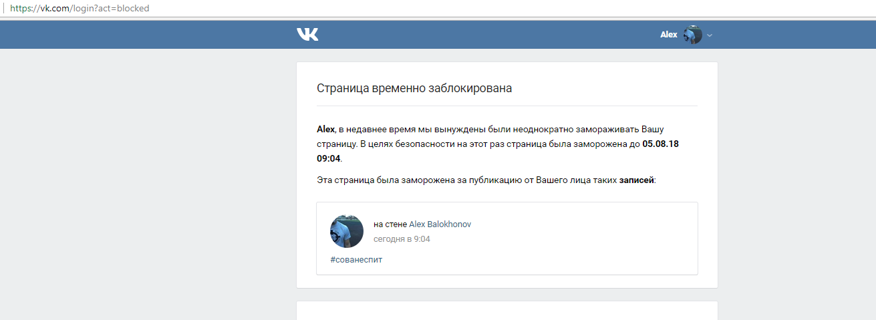
Task: Click the sentence beginning Эта страница была заморожена
Action: pyautogui.click(x=486, y=180)
